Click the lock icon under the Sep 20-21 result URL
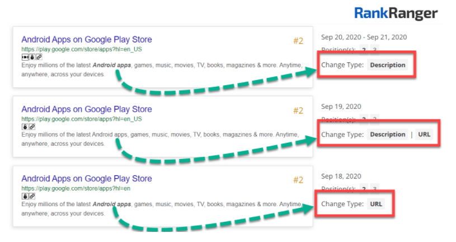Screen dimensions: 456x242 click(32, 57)
